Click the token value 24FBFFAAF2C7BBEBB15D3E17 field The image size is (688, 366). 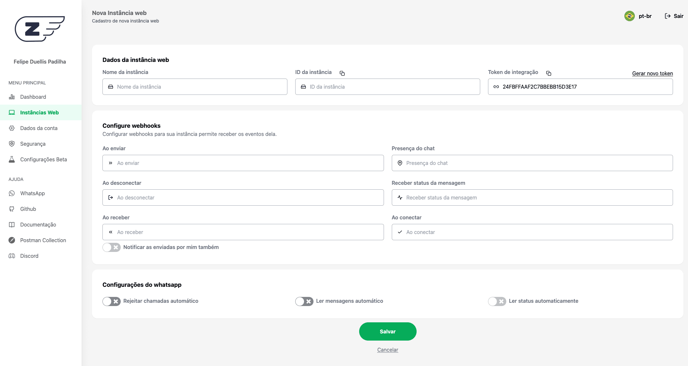pos(580,87)
